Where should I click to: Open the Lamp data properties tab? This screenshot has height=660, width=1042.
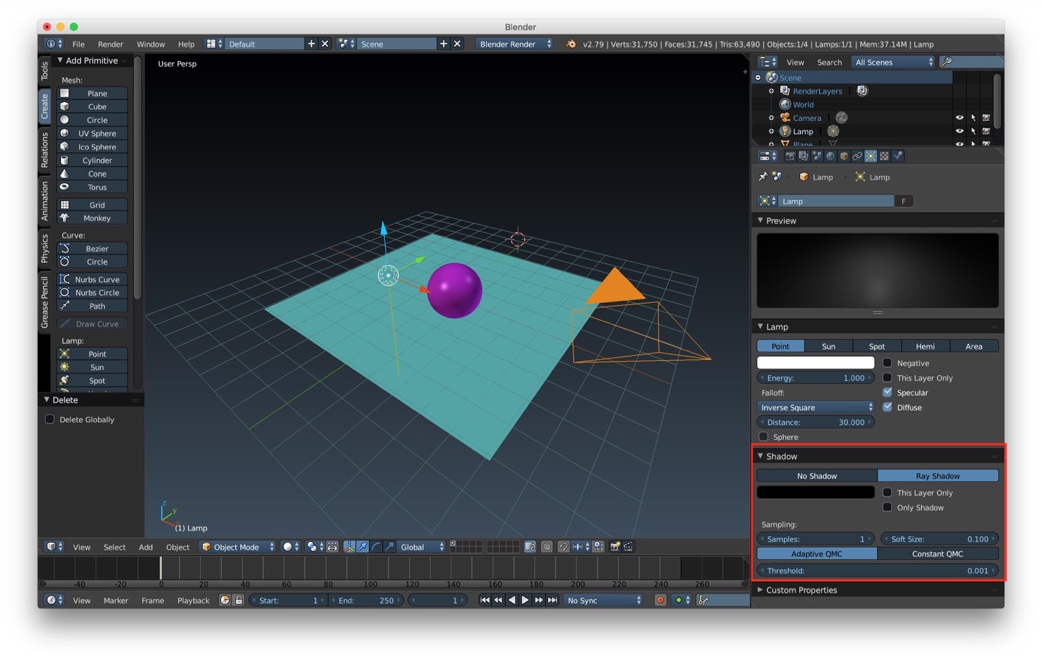(870, 156)
